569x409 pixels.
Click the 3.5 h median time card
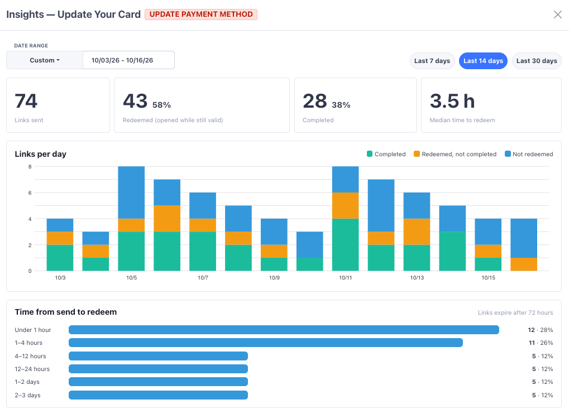point(491,105)
